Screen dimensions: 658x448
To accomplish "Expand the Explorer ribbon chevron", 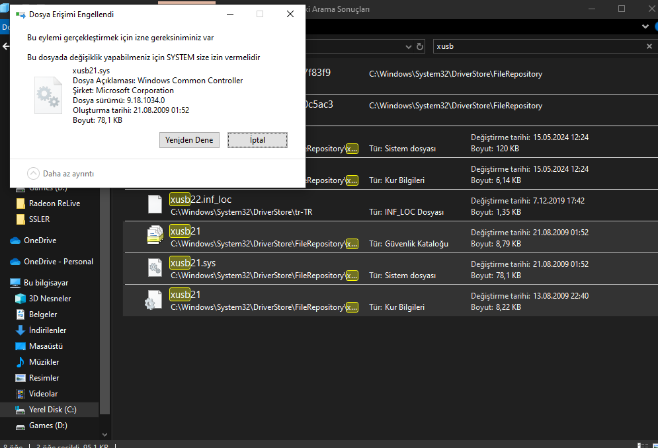I will [645, 27].
